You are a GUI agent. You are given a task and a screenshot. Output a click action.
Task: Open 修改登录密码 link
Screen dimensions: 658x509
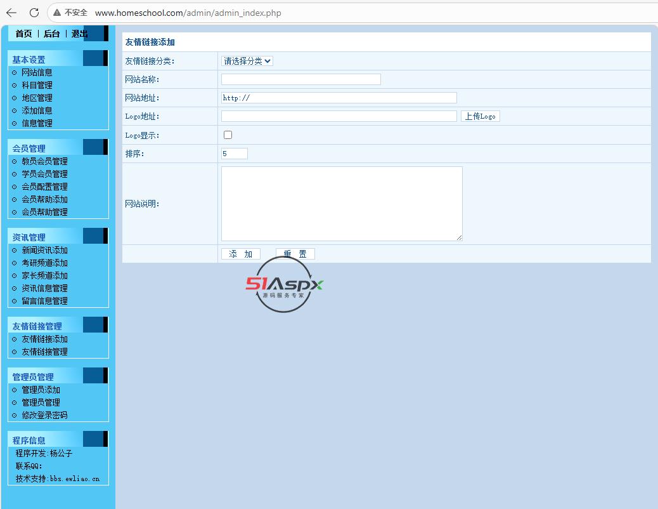(44, 415)
